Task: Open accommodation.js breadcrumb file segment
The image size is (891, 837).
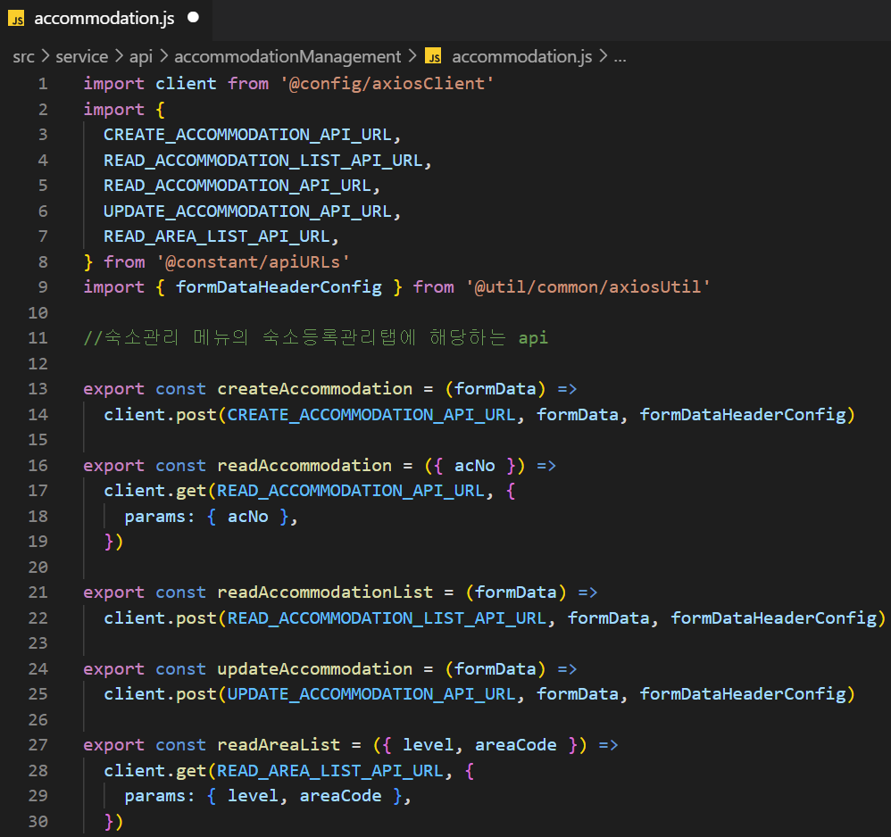Action: (521, 57)
